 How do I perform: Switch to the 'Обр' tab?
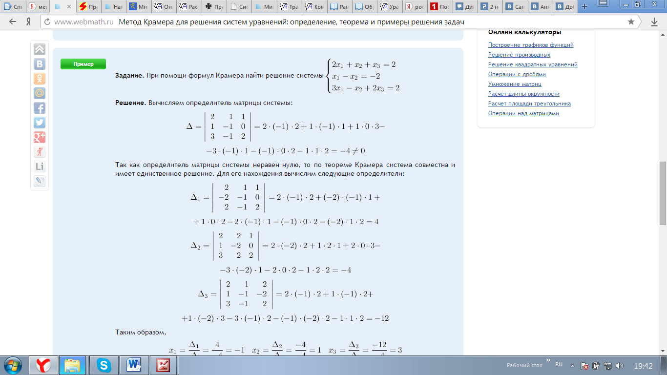(x=364, y=7)
